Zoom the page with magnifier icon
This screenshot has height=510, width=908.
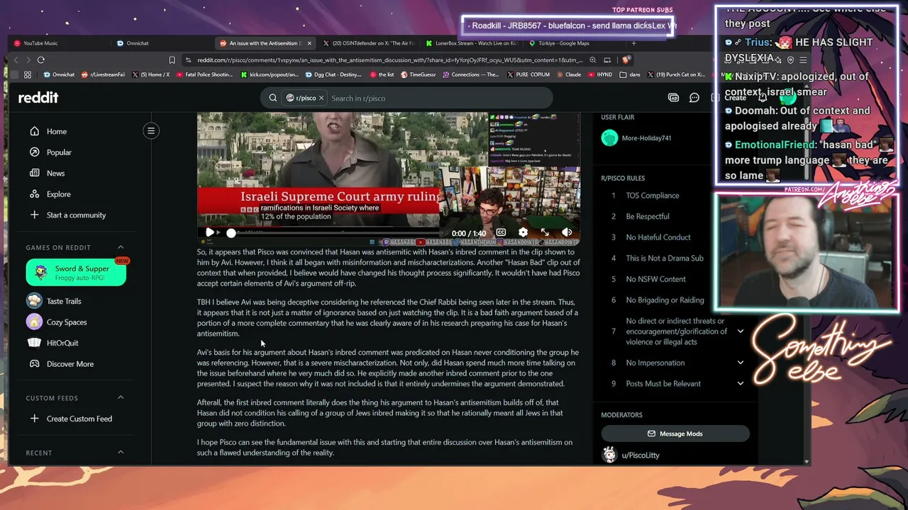(592, 60)
